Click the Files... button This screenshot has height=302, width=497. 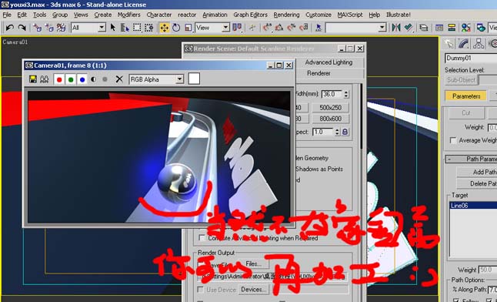pos(253,264)
